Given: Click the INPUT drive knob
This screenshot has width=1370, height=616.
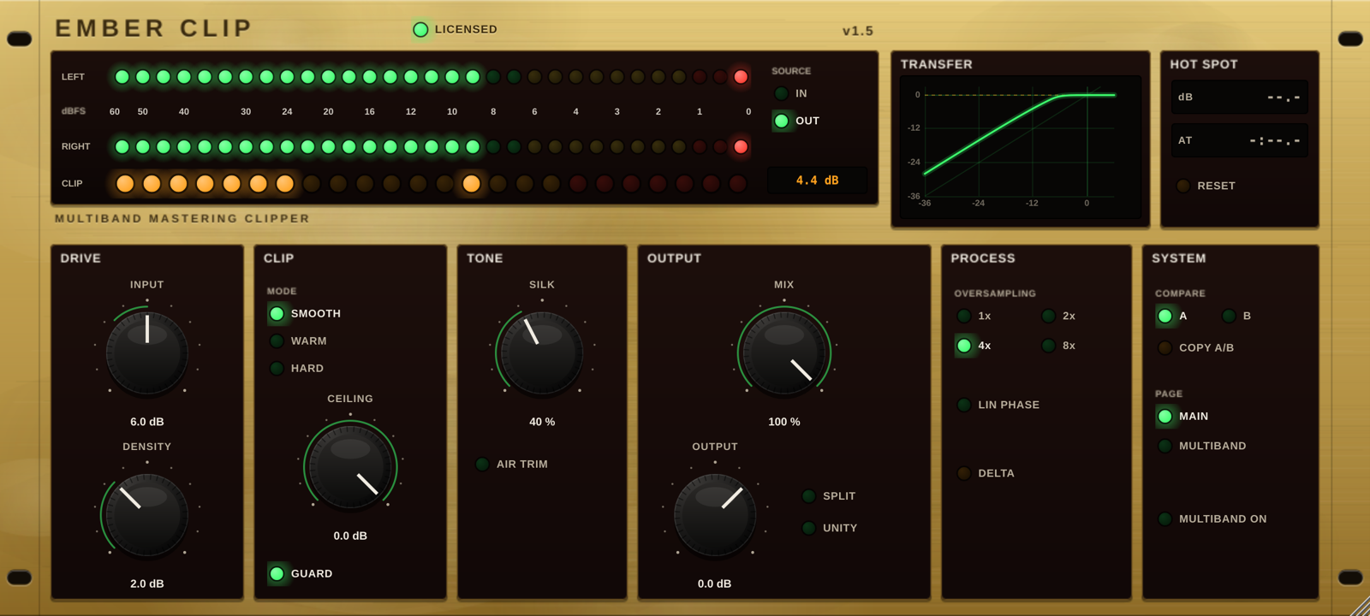Looking at the screenshot, I should [147, 352].
